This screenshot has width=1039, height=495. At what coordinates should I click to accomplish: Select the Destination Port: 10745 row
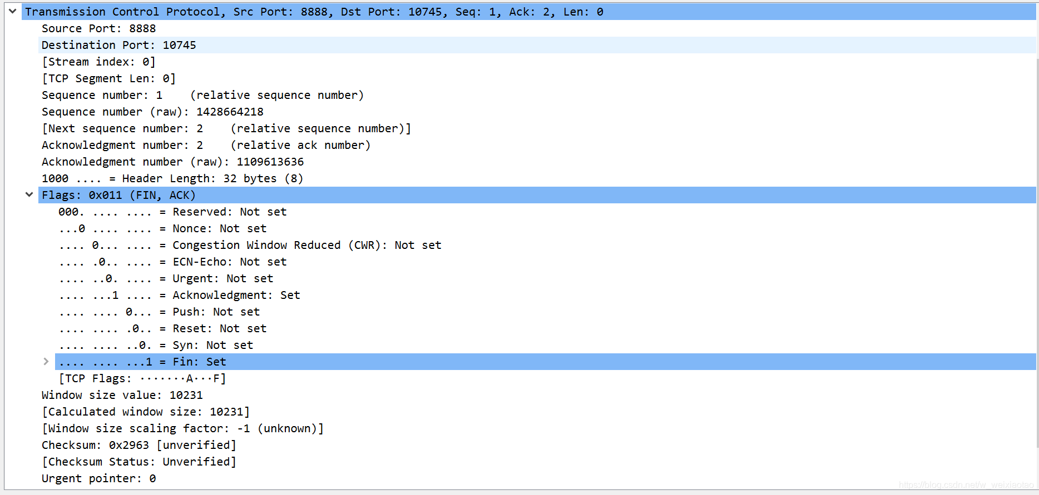537,45
